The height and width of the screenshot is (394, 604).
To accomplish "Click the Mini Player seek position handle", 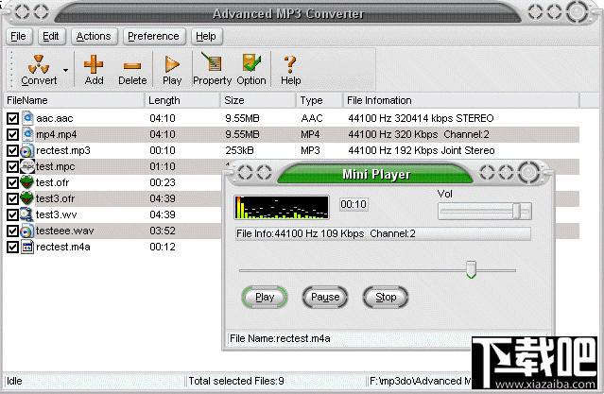I will (x=471, y=269).
